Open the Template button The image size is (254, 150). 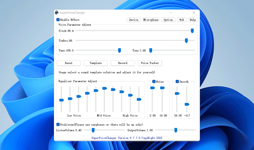(x=96, y=63)
